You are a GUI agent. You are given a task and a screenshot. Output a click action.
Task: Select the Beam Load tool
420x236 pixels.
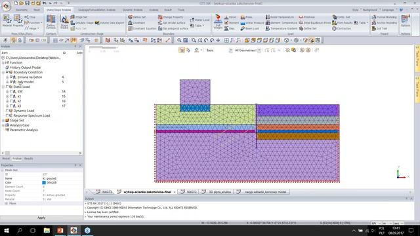point(249,28)
